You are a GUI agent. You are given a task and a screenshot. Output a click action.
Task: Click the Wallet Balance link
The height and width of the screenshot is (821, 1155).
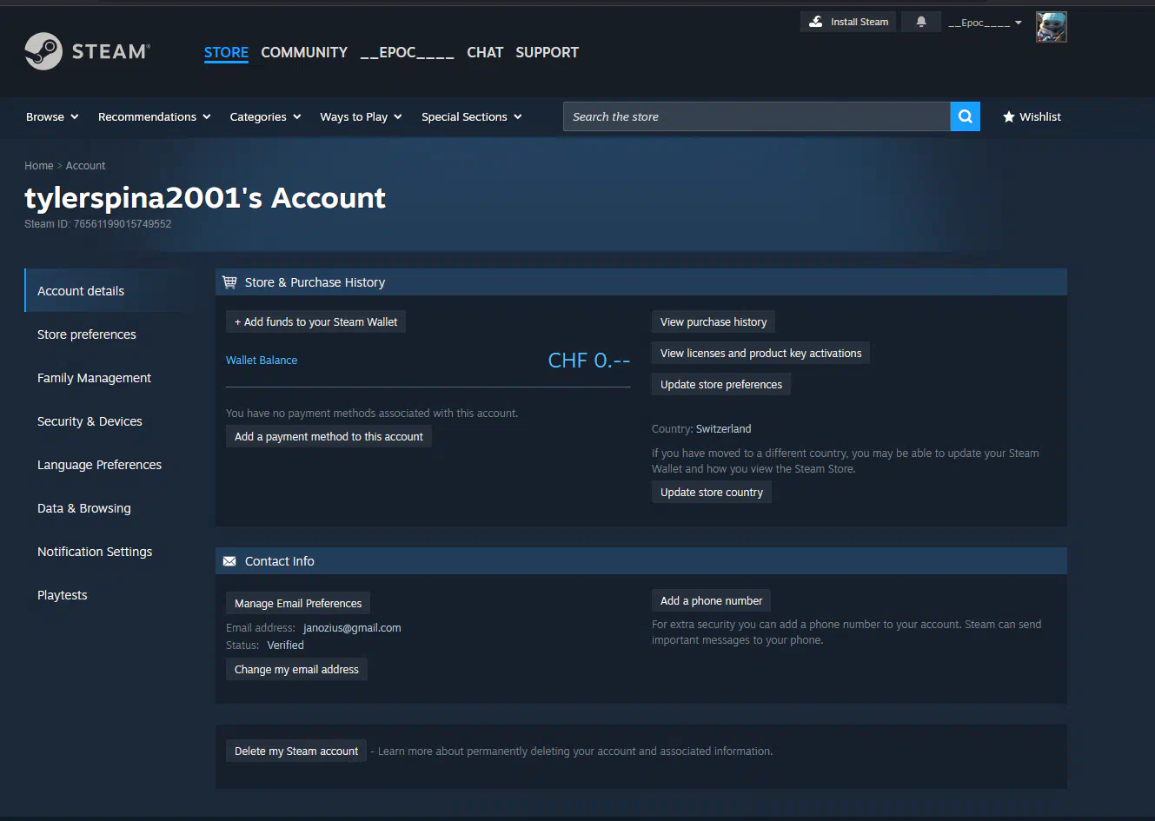(x=262, y=360)
